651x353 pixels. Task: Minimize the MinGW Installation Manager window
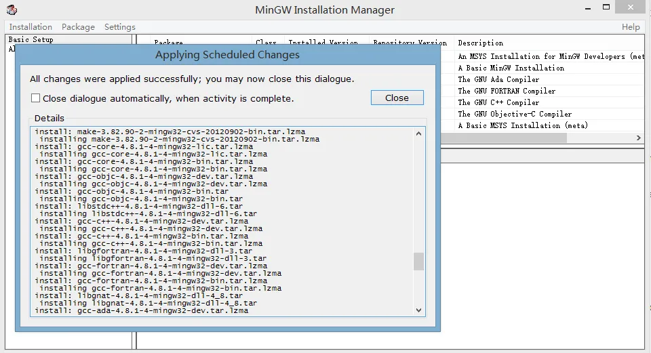click(588, 8)
